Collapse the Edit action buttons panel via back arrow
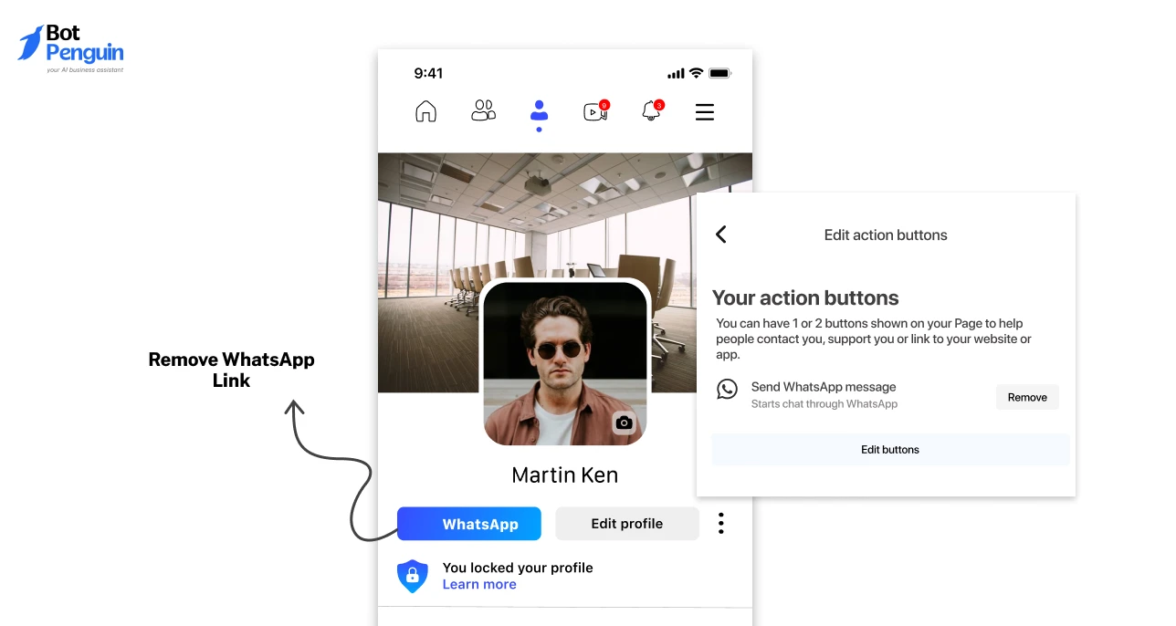The width and height of the screenshot is (1176, 626). click(720, 235)
